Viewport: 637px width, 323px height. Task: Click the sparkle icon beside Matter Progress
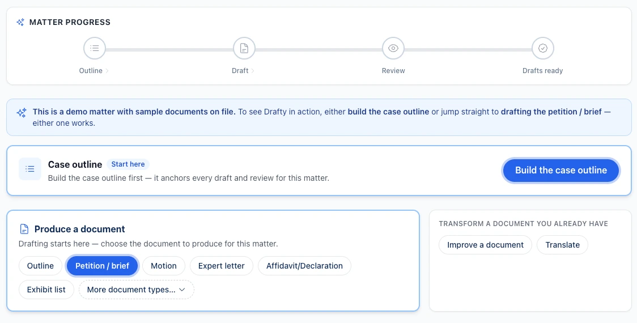[20, 22]
